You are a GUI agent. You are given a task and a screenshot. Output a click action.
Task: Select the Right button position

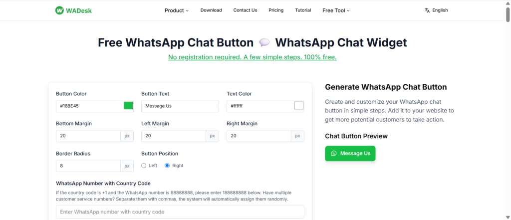pyautogui.click(x=167, y=166)
